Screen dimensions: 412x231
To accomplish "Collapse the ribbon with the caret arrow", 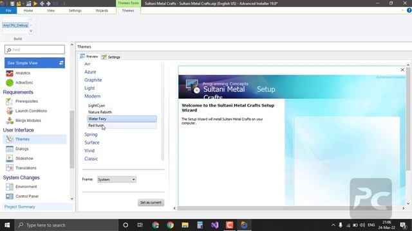I will coord(402,10).
